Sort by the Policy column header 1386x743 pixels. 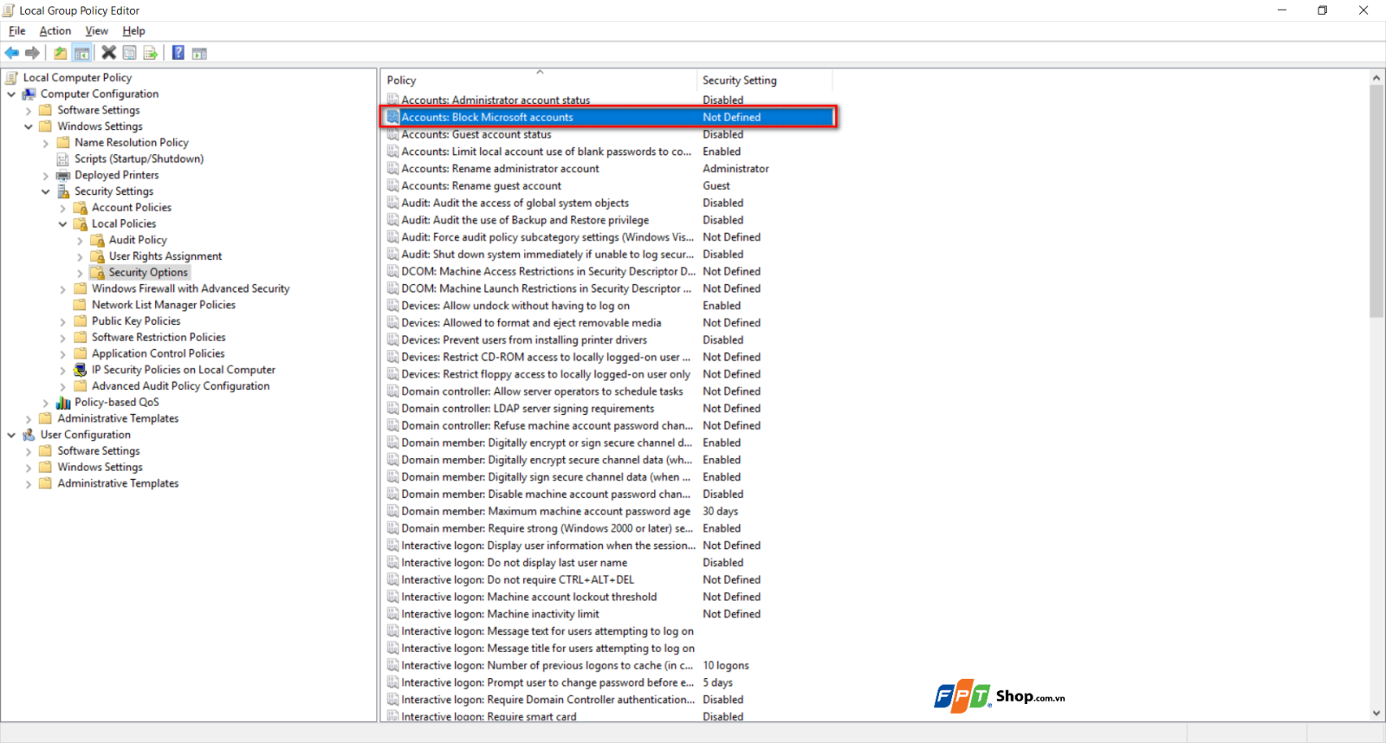tap(540, 80)
